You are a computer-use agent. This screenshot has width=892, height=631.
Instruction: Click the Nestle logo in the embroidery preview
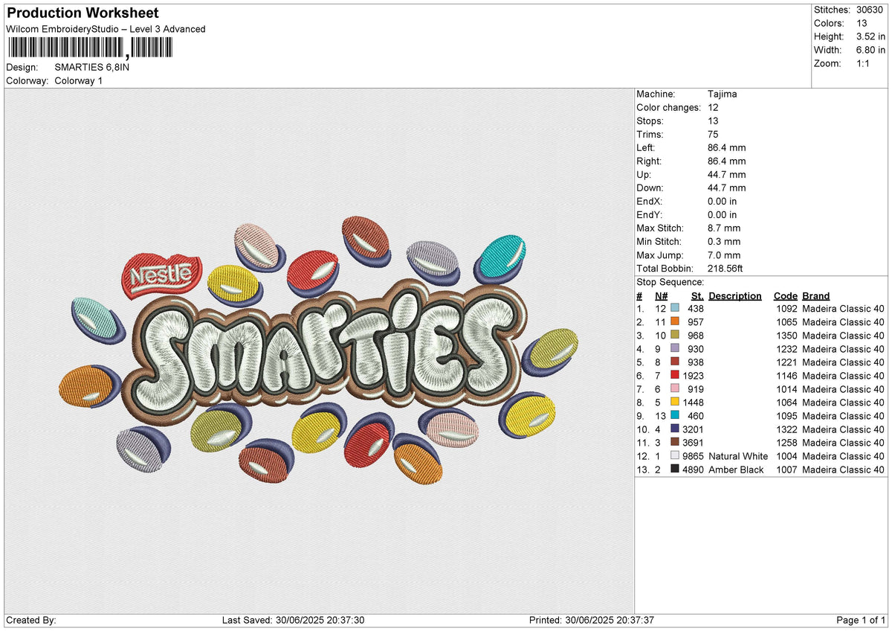(161, 275)
